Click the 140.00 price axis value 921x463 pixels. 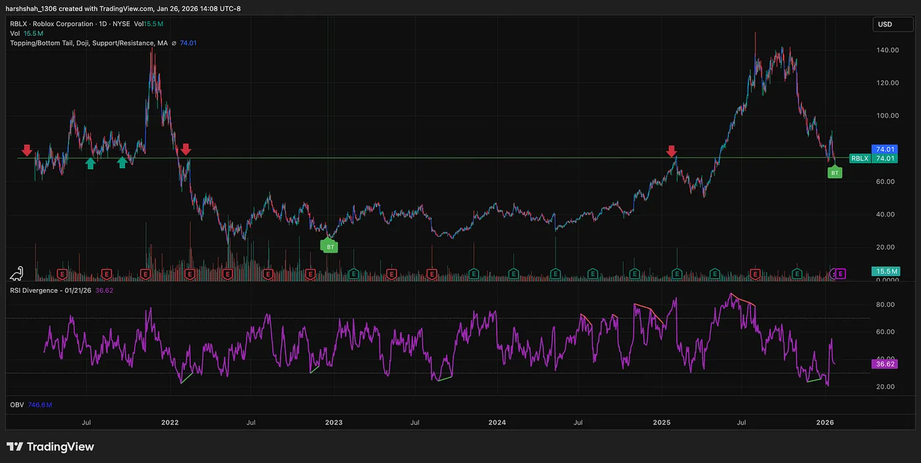click(x=887, y=50)
